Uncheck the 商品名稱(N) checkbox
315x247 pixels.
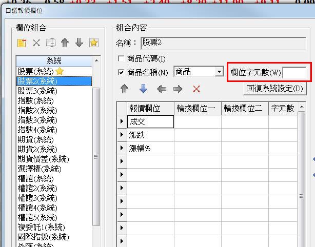coord(121,72)
